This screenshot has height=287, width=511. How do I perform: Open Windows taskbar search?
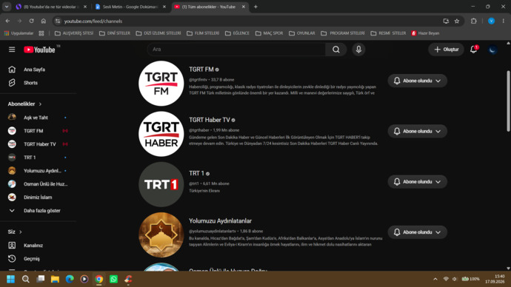25,279
